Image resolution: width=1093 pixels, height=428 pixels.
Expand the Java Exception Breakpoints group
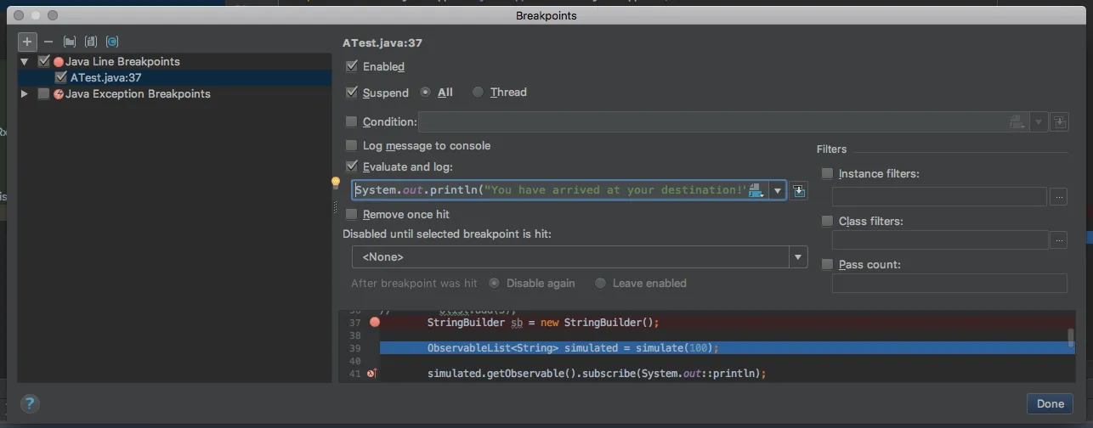click(x=25, y=93)
